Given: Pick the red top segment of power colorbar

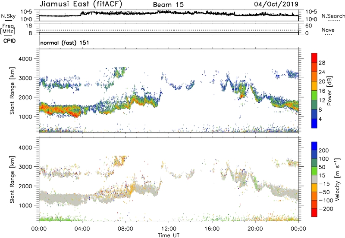Looking at the screenshot, I should point(314,58).
